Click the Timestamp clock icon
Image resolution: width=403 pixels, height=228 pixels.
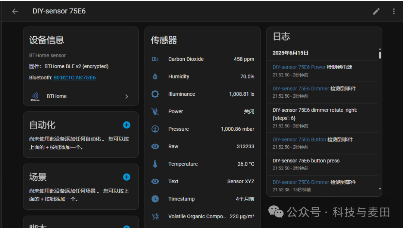(155, 199)
